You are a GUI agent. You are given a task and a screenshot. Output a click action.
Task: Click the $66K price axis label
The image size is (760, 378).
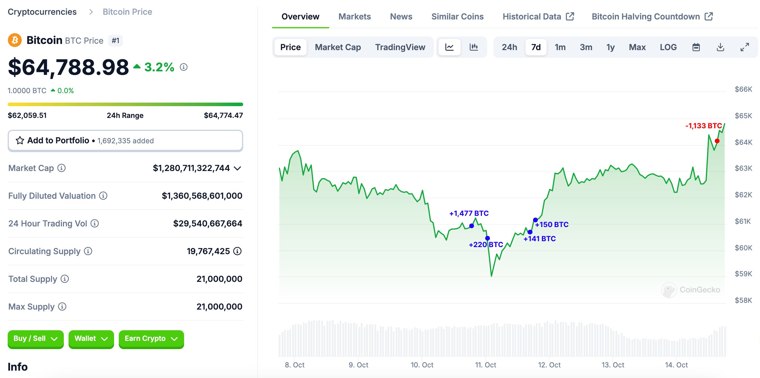coord(743,89)
